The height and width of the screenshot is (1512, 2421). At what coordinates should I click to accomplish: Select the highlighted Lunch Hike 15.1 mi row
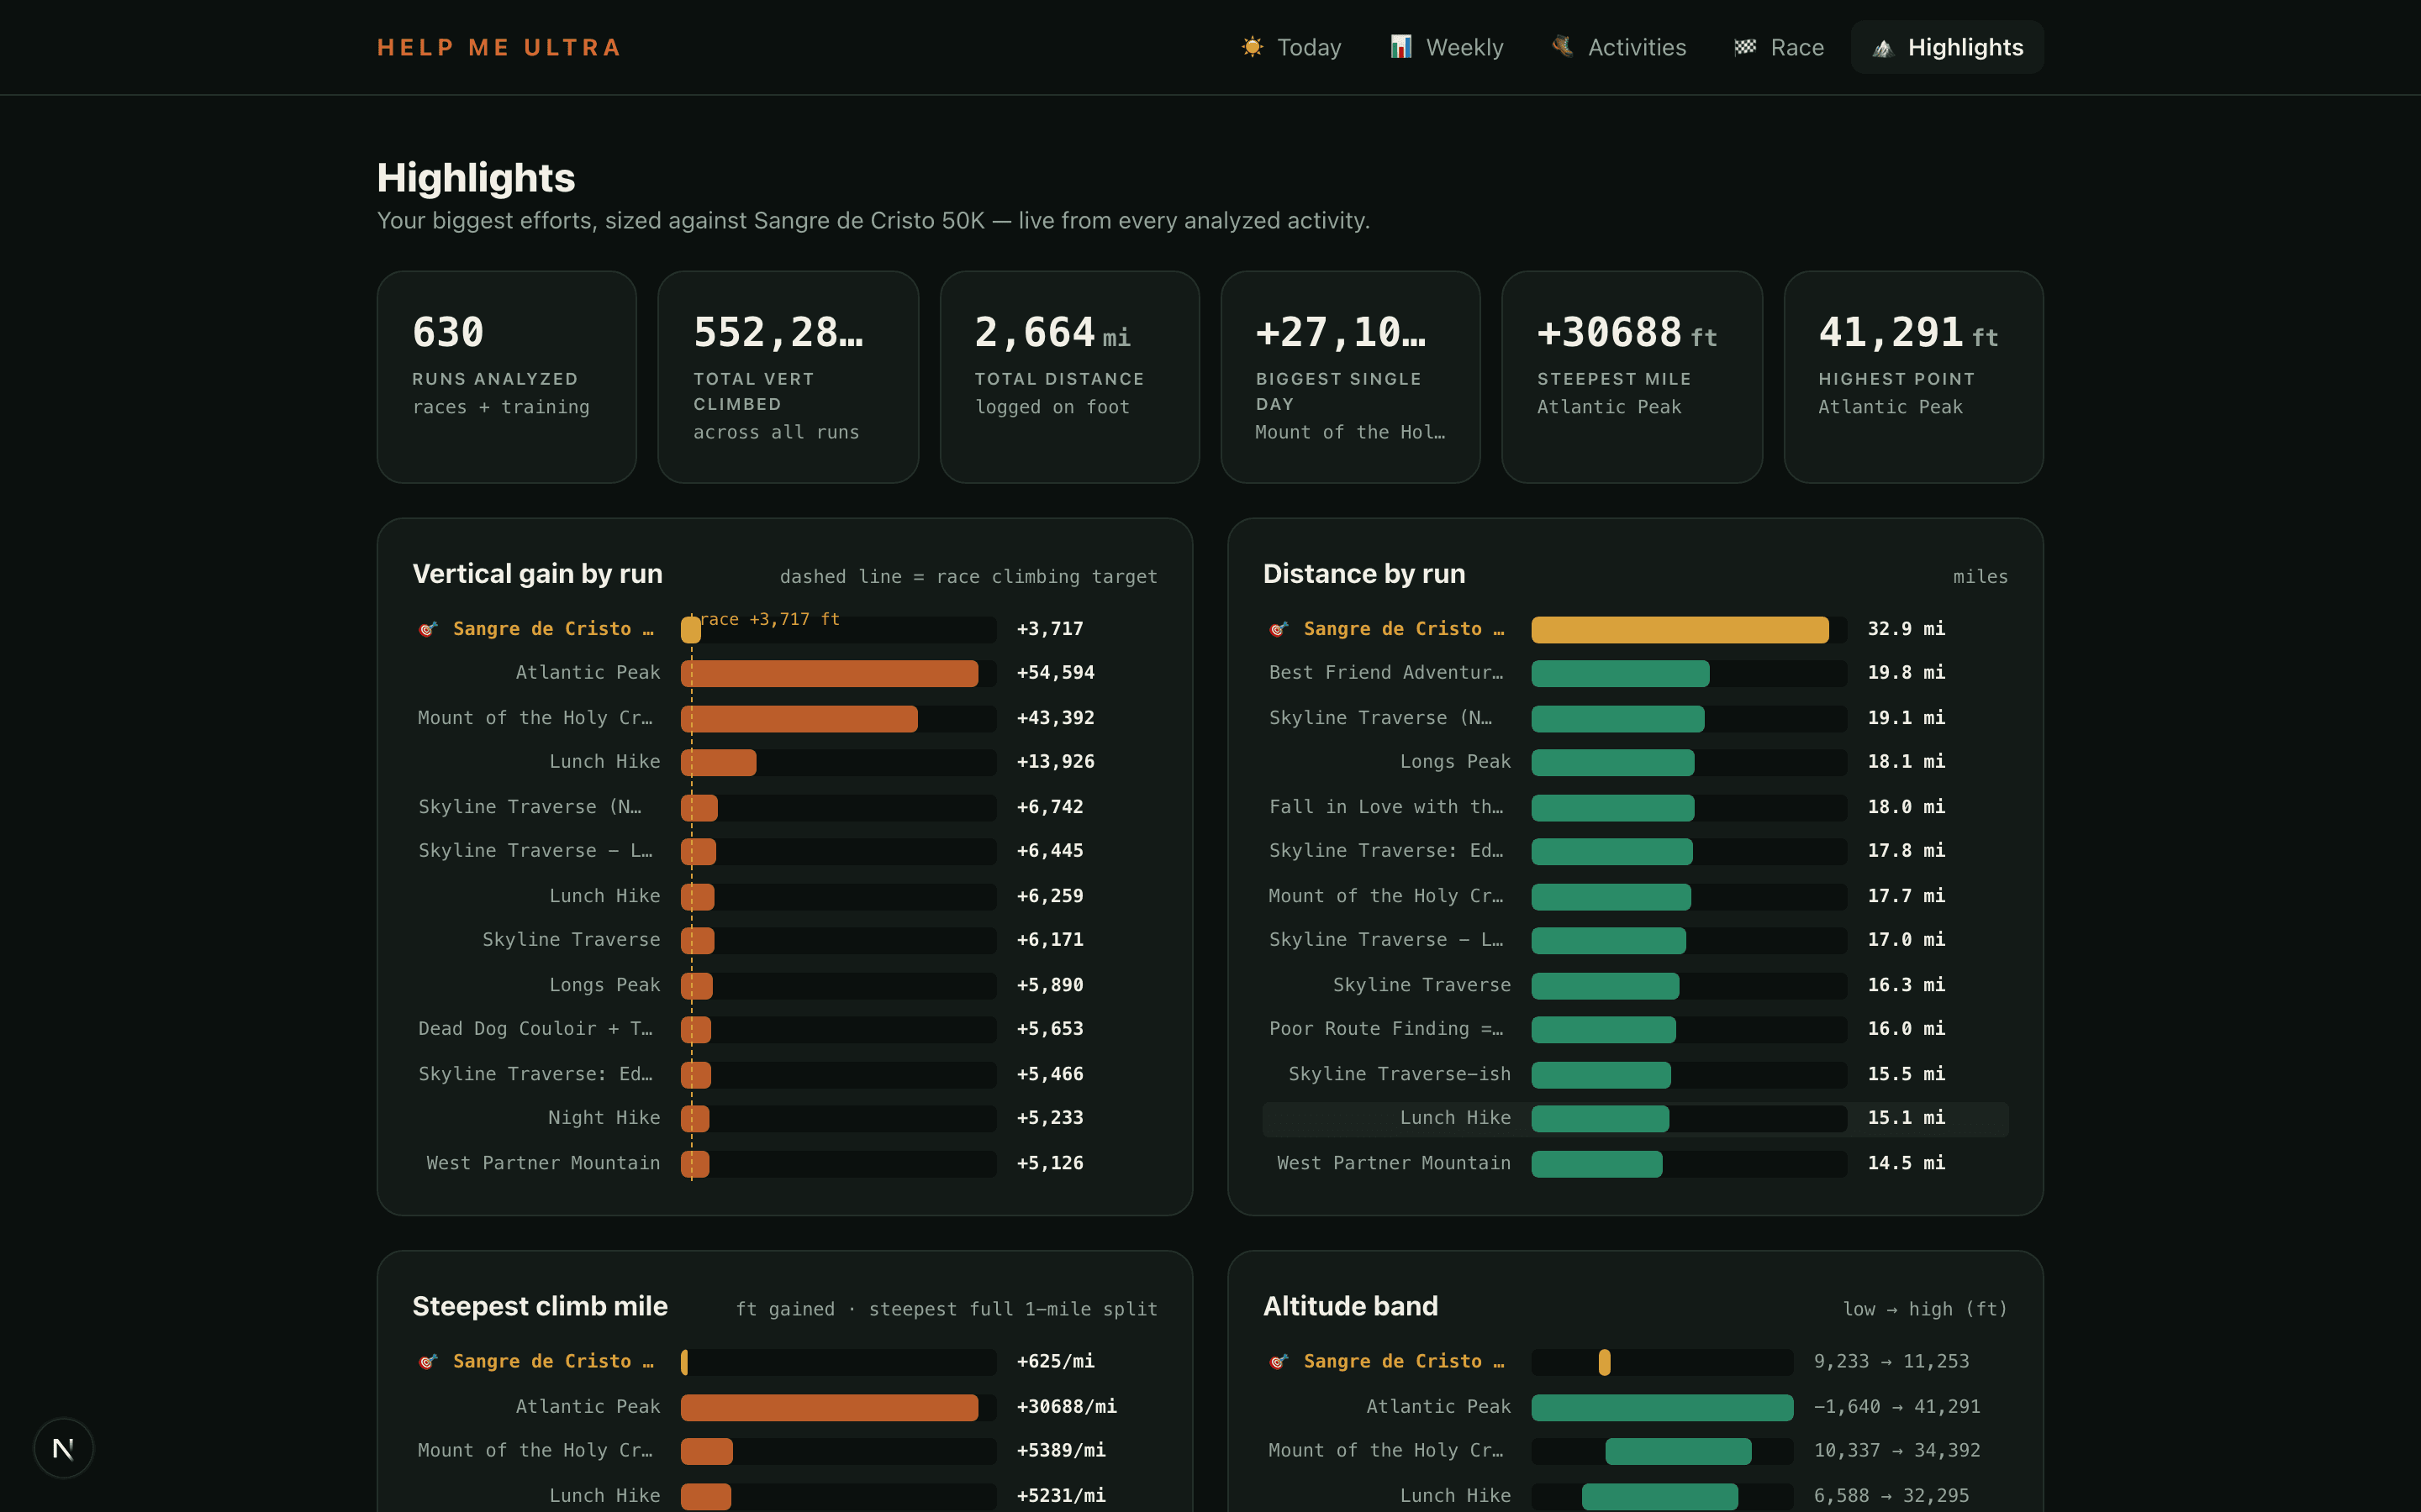(1635, 1118)
